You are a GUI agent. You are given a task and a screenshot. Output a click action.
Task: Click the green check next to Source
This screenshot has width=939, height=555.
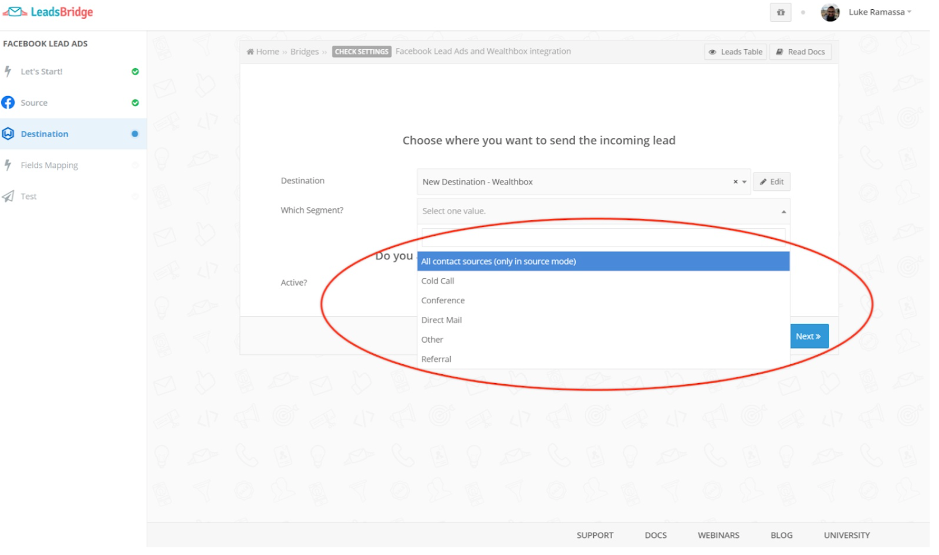pos(135,103)
